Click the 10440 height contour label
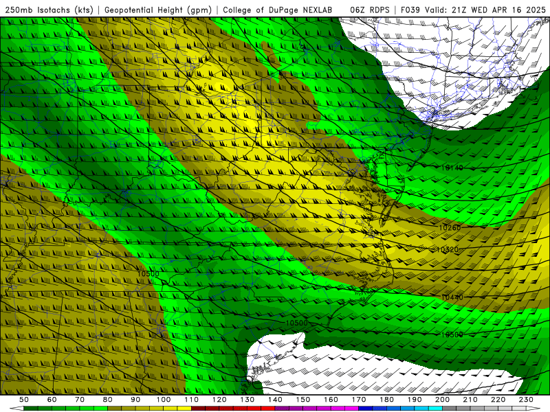The image size is (550, 412). 452,297
